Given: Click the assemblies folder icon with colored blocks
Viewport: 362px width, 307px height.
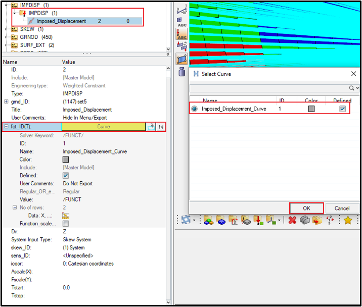Looking at the screenshot, I should (208, 220).
